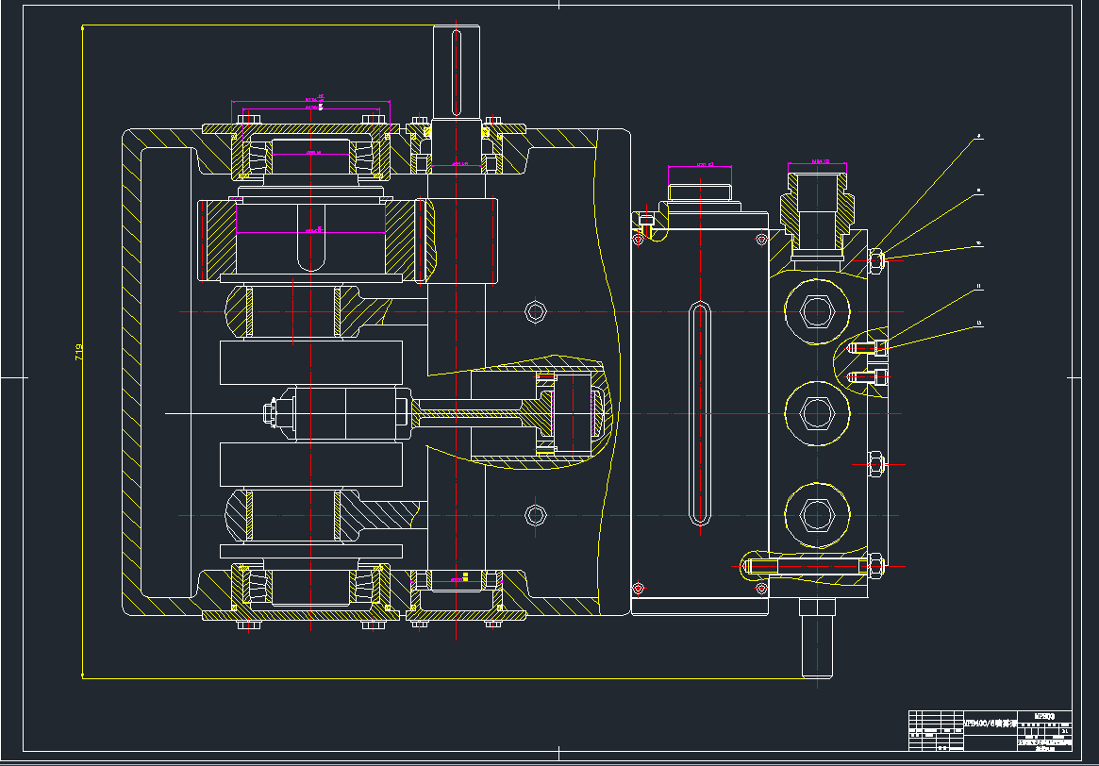This screenshot has height=766, width=1099.
Task: Select the top hex plug on valve block
Action: coord(815,312)
